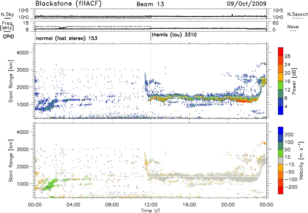Select 'themis (tau) 3310' CPID text
The image size is (308, 213).
[174, 35]
